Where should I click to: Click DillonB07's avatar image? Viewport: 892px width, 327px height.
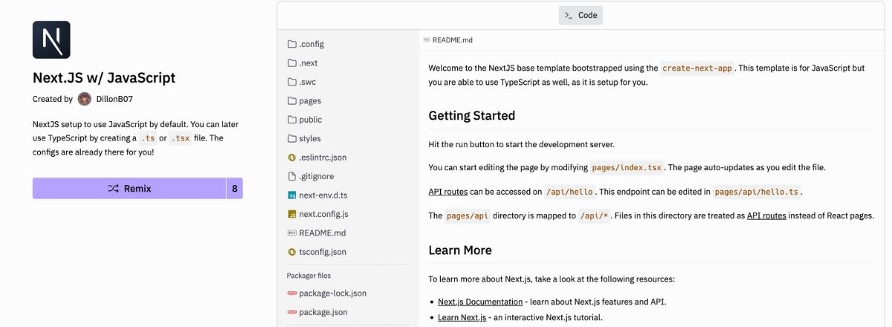(x=85, y=99)
